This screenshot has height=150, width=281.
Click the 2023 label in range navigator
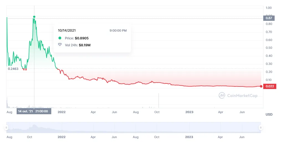(x=189, y=137)
